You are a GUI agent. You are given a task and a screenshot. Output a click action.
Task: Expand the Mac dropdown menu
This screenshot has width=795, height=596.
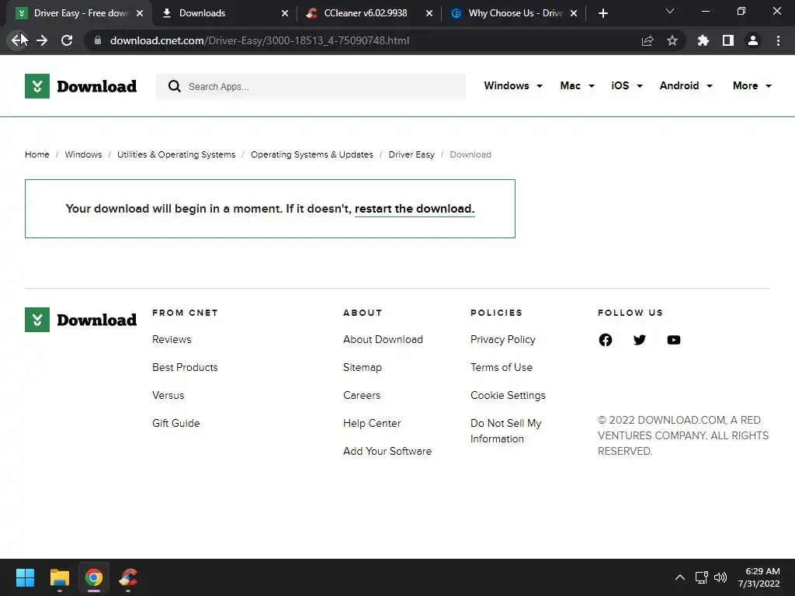577,85
